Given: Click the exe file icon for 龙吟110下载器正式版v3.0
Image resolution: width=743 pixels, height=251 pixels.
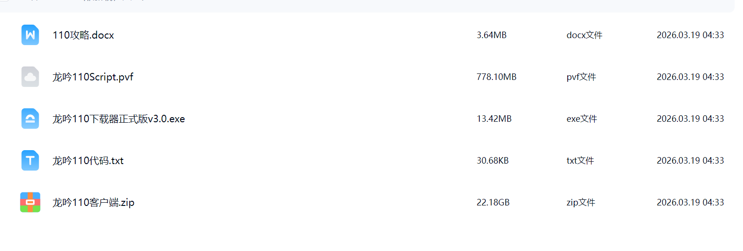Looking at the screenshot, I should 30,119.
